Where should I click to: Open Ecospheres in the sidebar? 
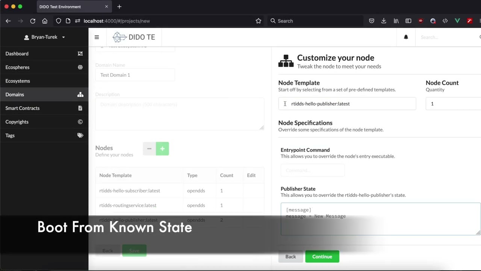pyautogui.click(x=44, y=67)
